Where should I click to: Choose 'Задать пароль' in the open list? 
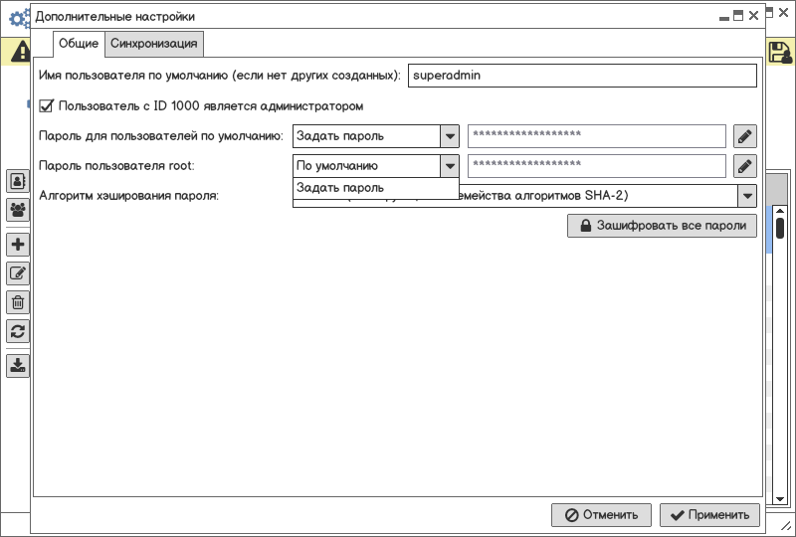(x=376, y=188)
